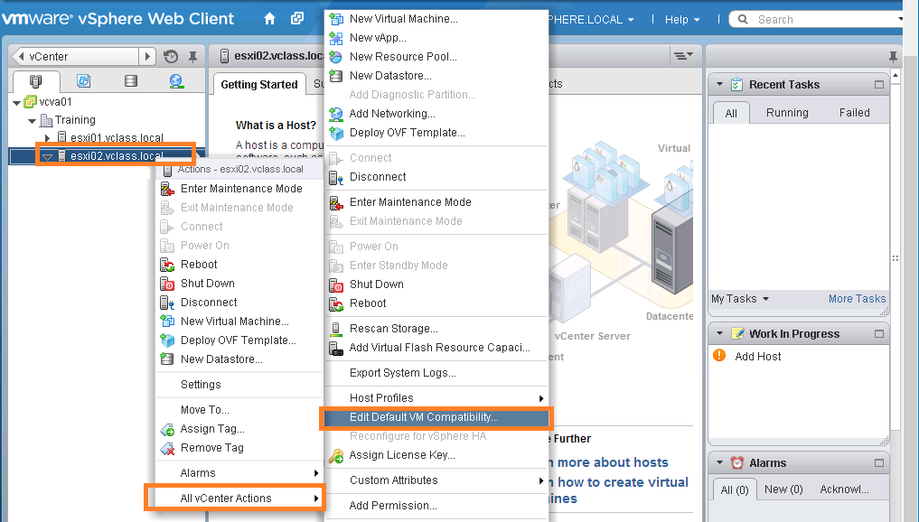Select Custom Attributes submenu
The image size is (919, 522).
(x=436, y=480)
